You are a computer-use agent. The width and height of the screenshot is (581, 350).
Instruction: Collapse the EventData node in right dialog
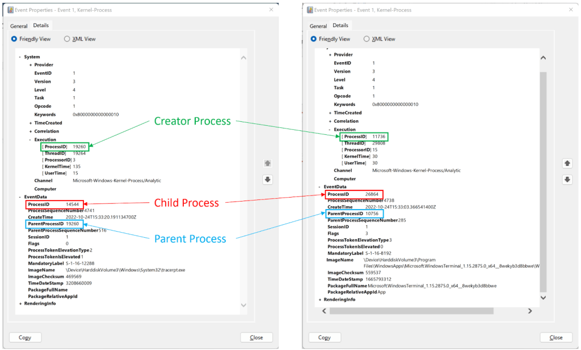(319, 186)
